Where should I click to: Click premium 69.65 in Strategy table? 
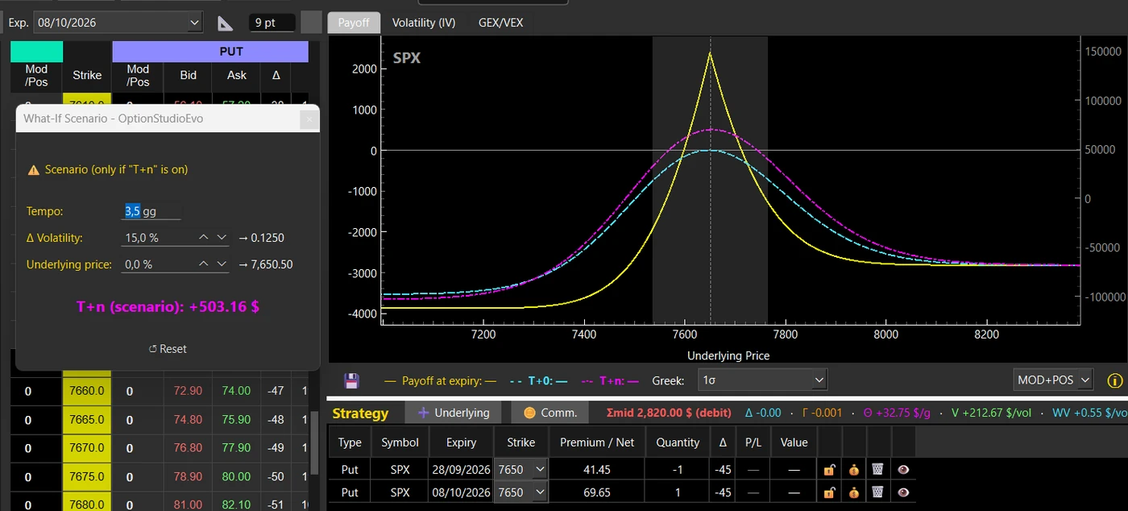tap(597, 492)
